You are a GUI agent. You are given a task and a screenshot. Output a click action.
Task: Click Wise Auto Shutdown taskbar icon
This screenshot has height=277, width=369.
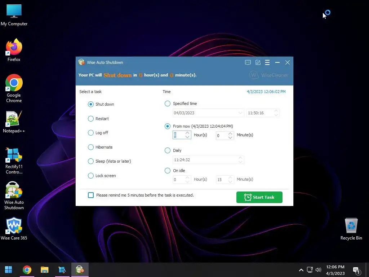(x=80, y=270)
